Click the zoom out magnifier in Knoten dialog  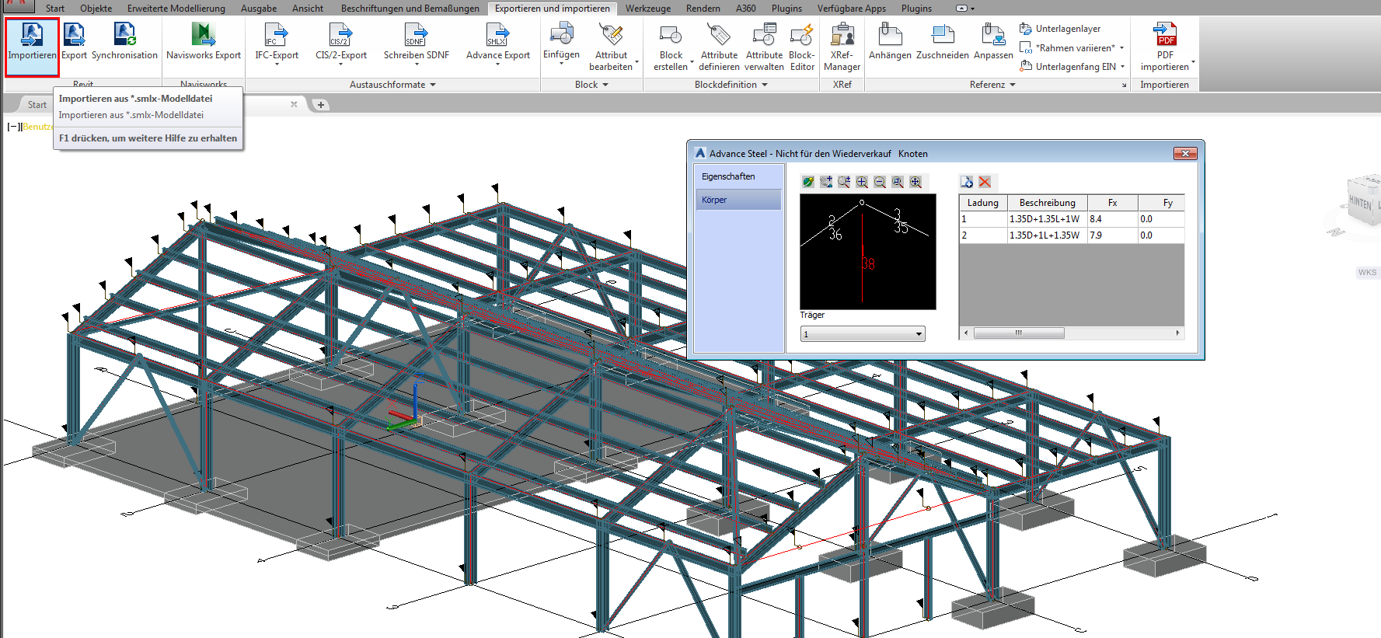880,182
